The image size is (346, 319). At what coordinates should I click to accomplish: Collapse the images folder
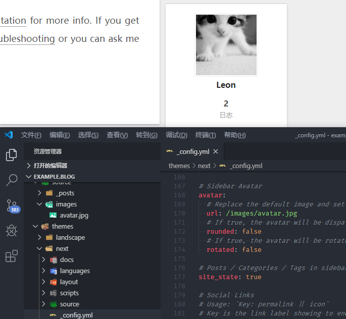66,204
